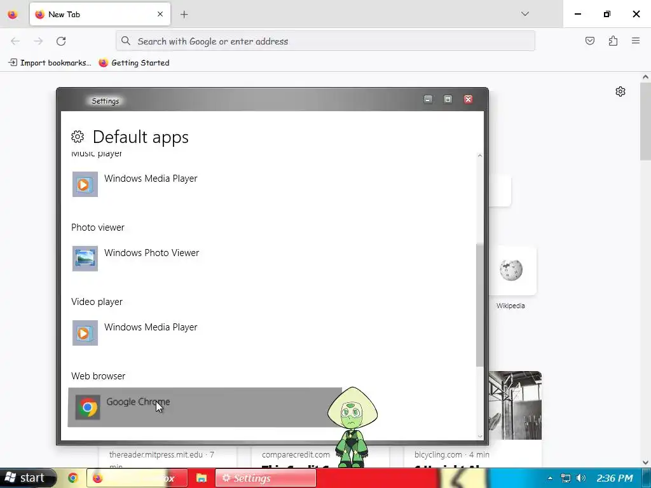Click the Google Chrome default browser icon
Screen dimensions: 651x488
[88, 407]
